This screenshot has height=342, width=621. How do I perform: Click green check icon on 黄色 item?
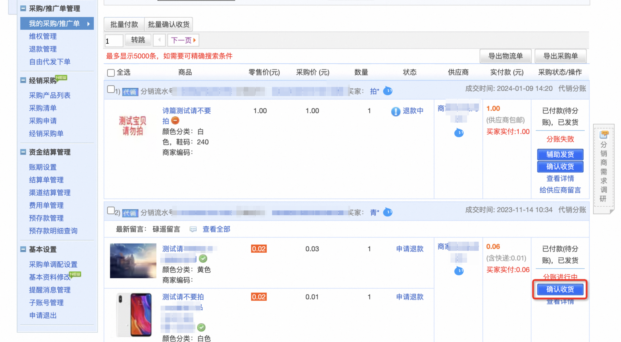[x=203, y=259]
